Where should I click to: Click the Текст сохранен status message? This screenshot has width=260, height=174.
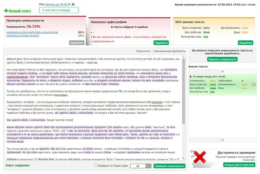[17, 165]
